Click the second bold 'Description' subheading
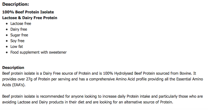Viewport: 208px width, 110px height. pos(13,68)
